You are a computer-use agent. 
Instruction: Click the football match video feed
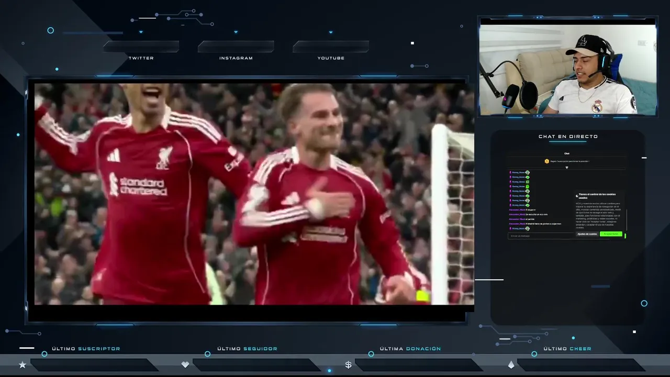254,194
